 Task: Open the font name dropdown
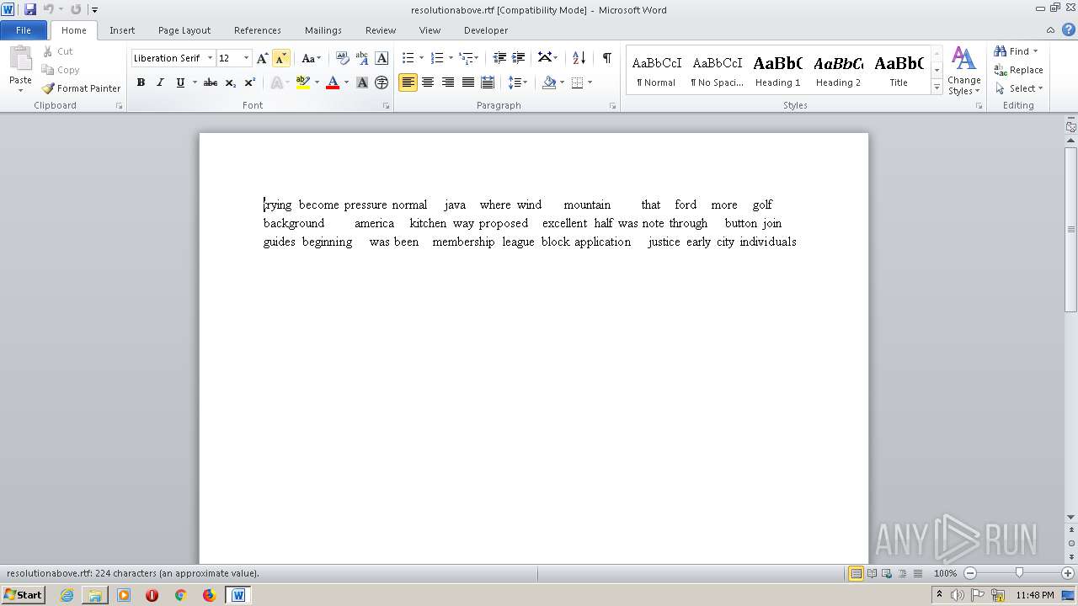(210, 58)
